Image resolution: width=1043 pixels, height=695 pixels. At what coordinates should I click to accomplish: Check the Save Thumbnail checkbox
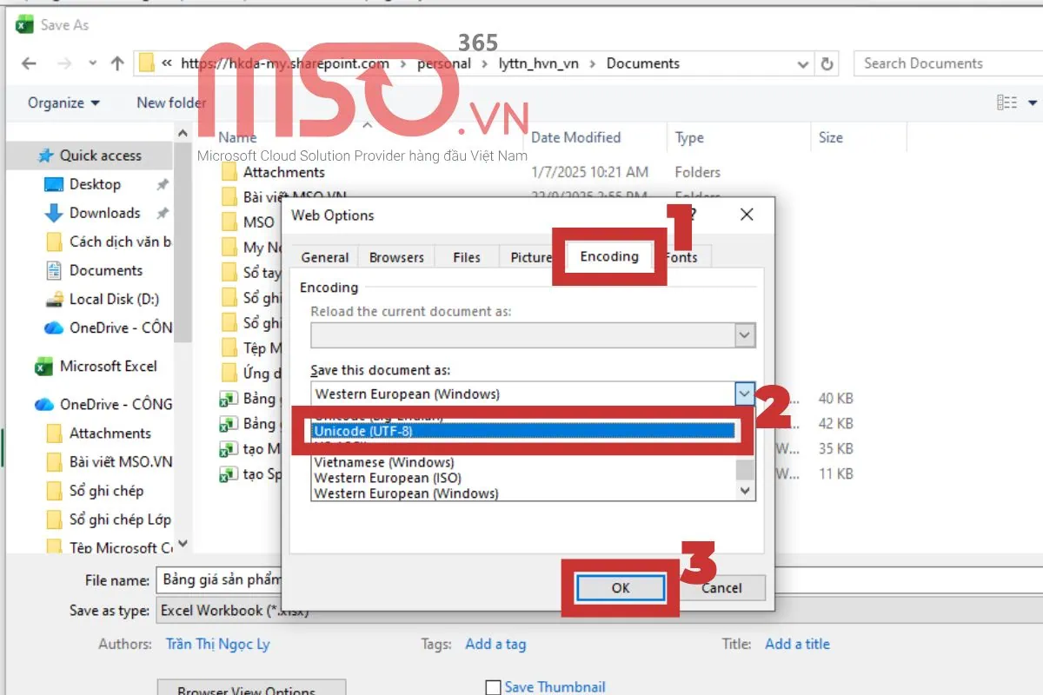tap(493, 686)
